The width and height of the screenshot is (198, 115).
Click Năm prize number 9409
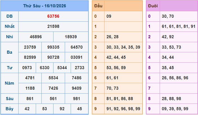(77, 88)
